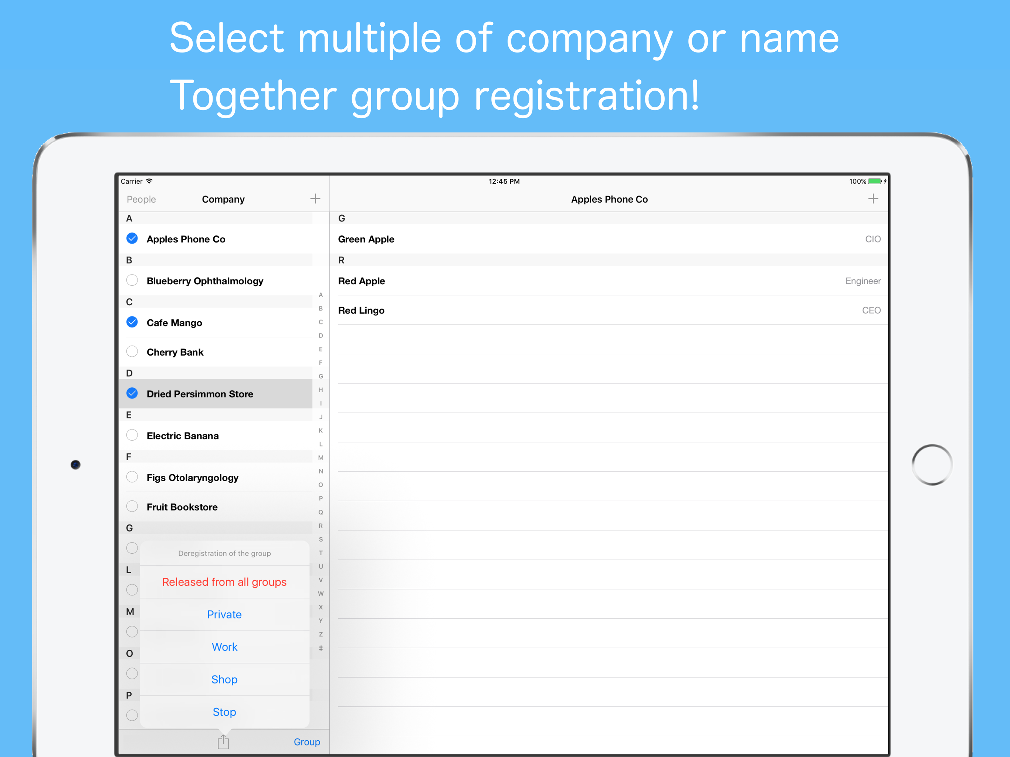
Task: Go back to People list
Action: [x=141, y=200]
